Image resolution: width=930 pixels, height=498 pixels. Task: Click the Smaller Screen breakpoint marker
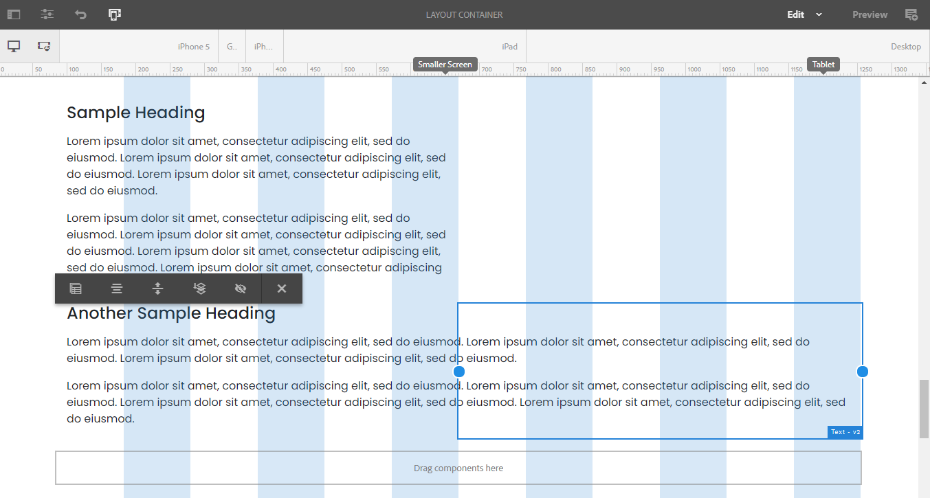pos(445,65)
